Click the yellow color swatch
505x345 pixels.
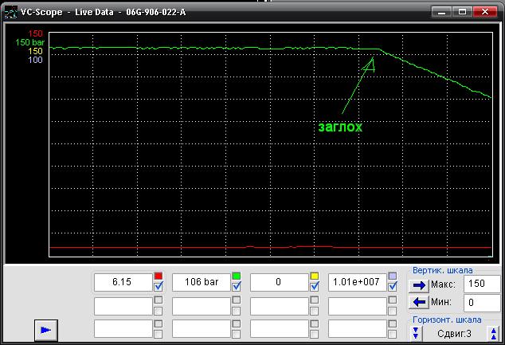[x=315, y=276]
